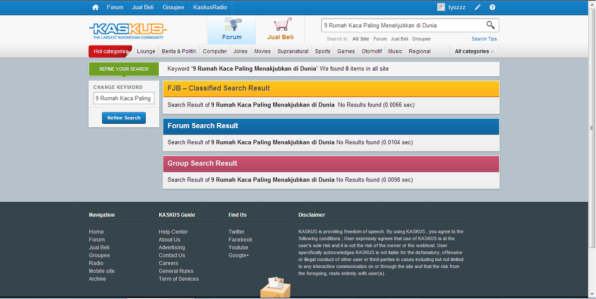Open the Advertising link
The image size is (596, 299).
172,248
